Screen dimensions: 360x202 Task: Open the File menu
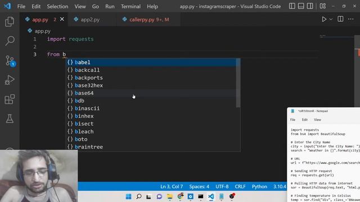21,6
